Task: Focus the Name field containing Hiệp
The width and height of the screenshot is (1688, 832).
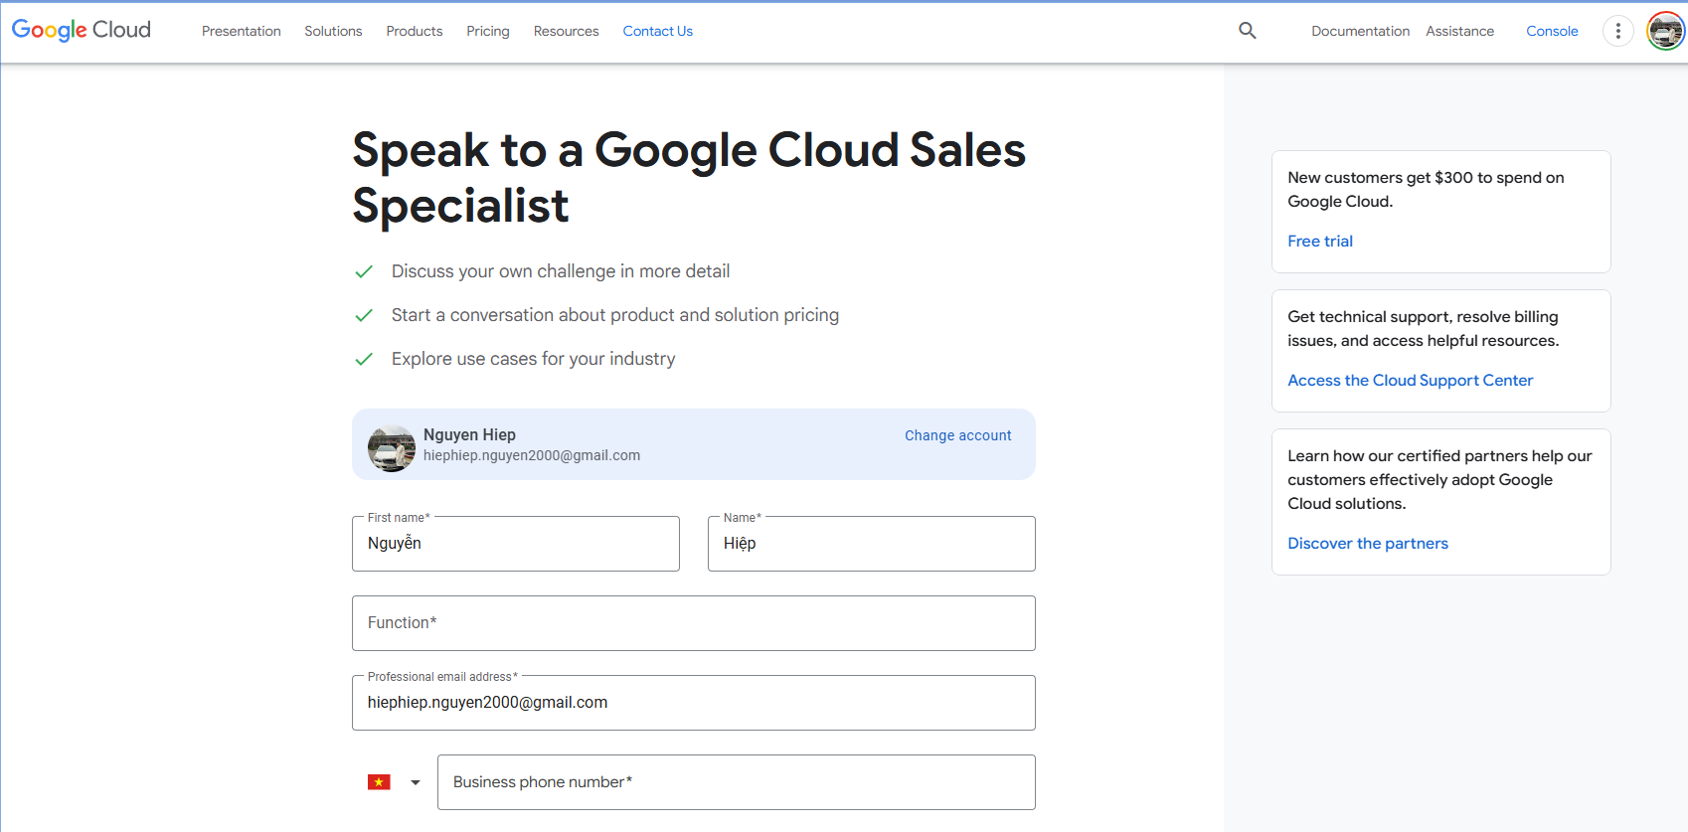Action: pyautogui.click(x=872, y=544)
